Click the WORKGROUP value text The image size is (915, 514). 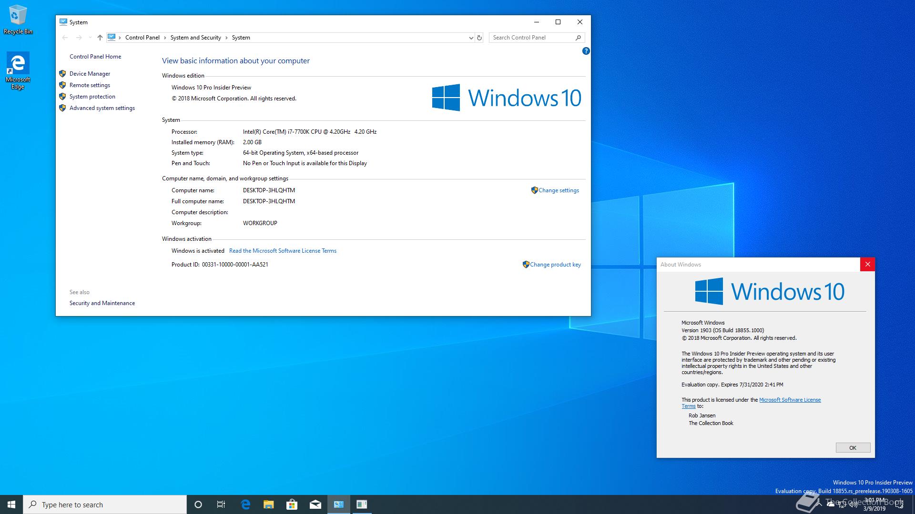(x=260, y=223)
